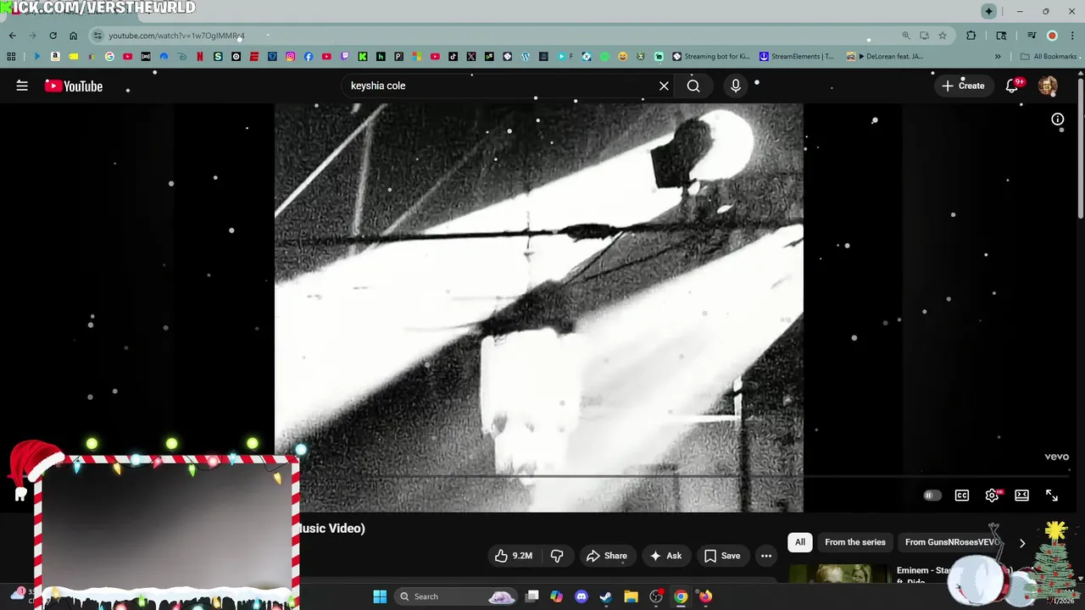Open the Windows Start menu
1085x610 pixels.
click(380, 596)
